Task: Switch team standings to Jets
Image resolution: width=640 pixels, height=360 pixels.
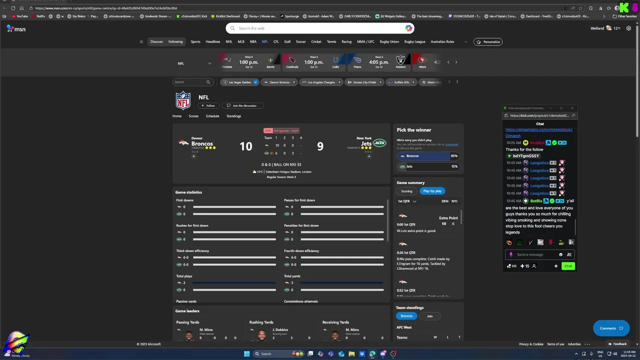Action: 429,316
